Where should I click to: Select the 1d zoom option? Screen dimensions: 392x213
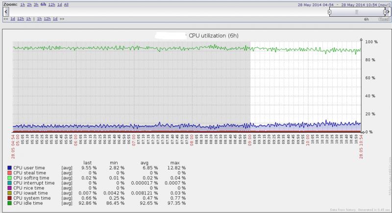click(x=59, y=4)
